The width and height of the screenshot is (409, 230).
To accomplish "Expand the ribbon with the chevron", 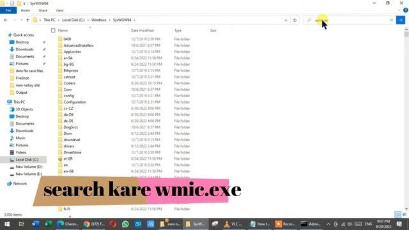I will 399,10.
